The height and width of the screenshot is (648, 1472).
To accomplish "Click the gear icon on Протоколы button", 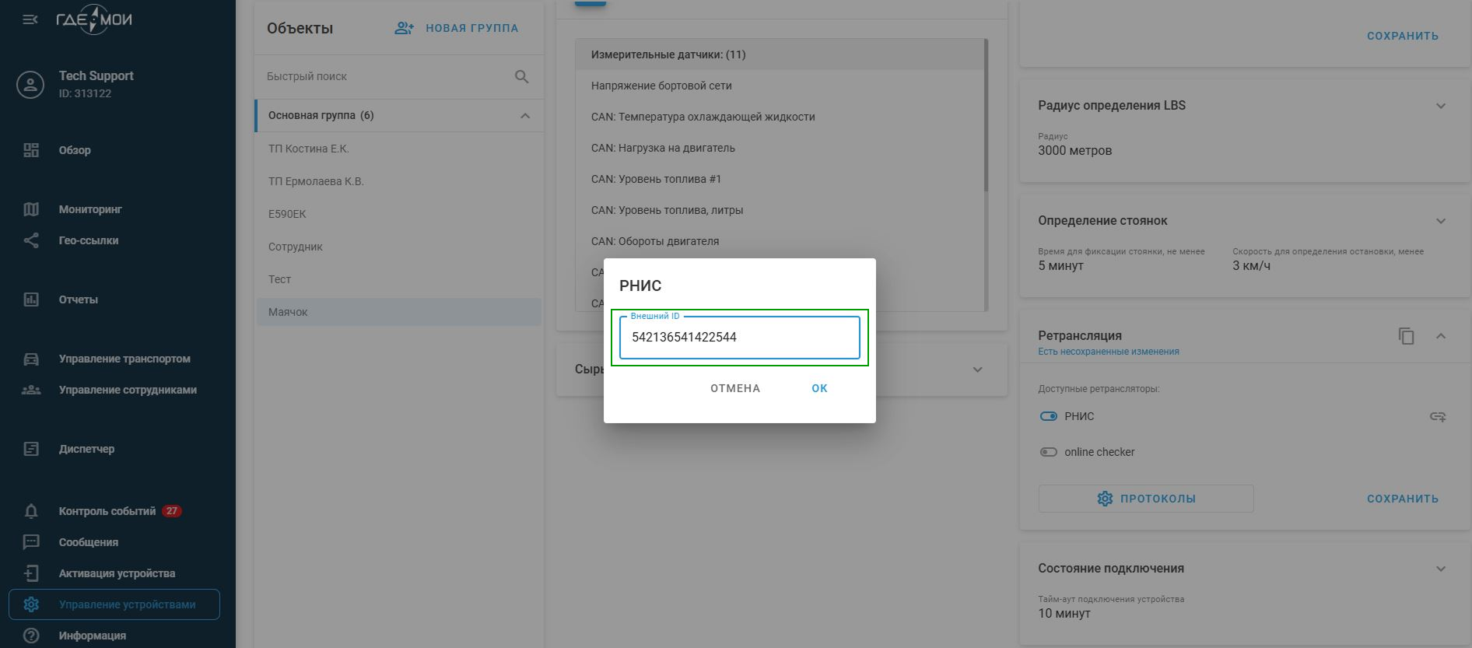I will pyautogui.click(x=1105, y=499).
